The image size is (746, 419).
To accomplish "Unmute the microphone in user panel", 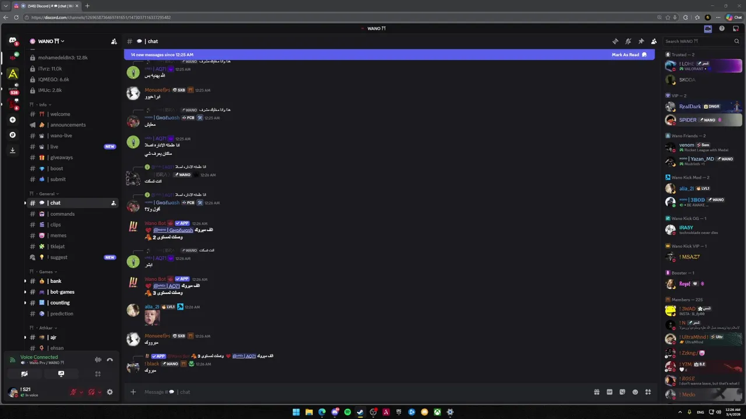I will [x=73, y=392].
